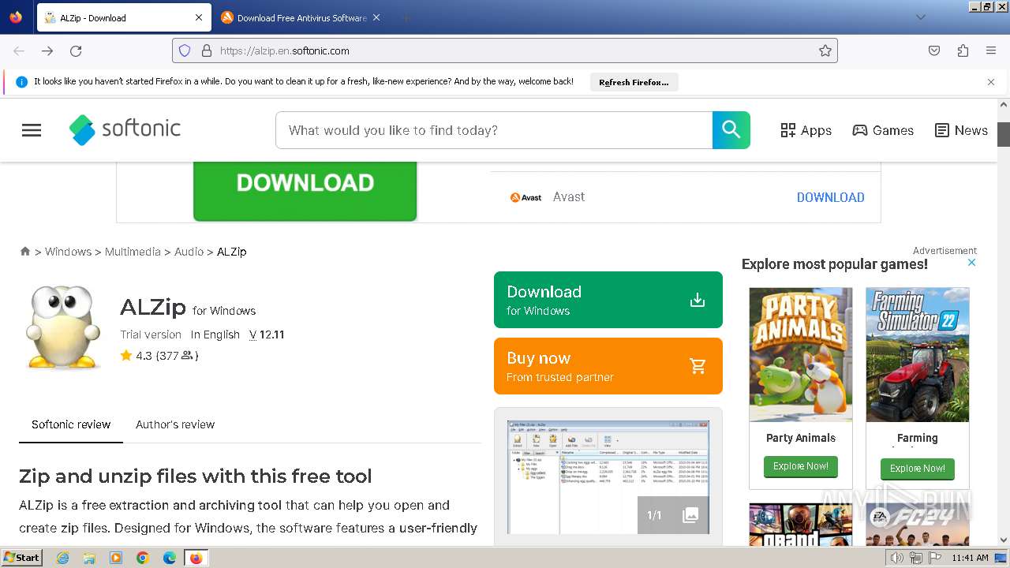
Task: Reload the page
Action: click(76, 50)
